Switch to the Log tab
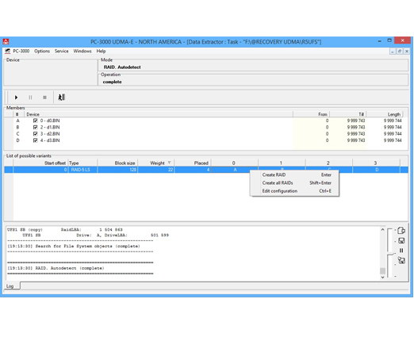414x345 pixels. point(10,286)
